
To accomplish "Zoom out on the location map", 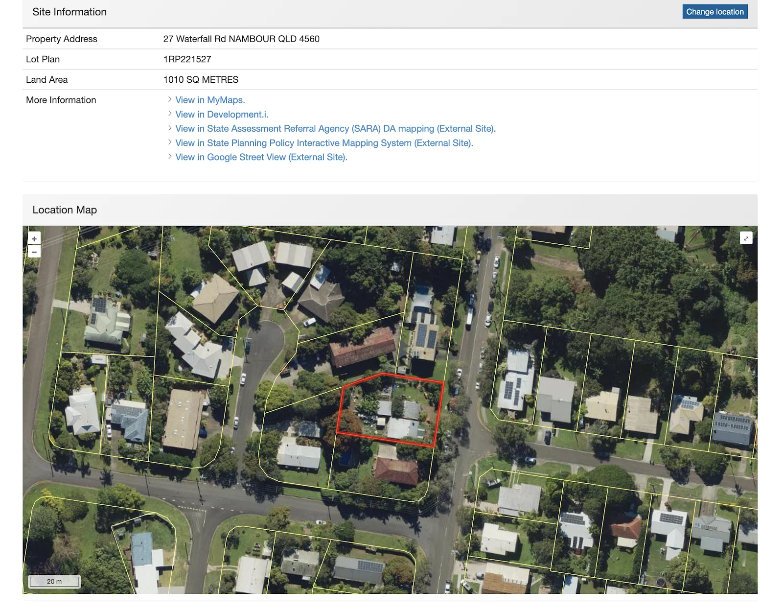I will pos(34,252).
